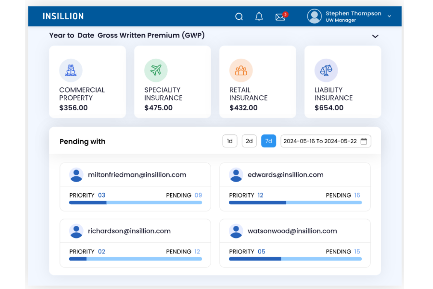Click watsonwood@insillion.com user avatar
The image size is (433, 289).
pos(236,231)
